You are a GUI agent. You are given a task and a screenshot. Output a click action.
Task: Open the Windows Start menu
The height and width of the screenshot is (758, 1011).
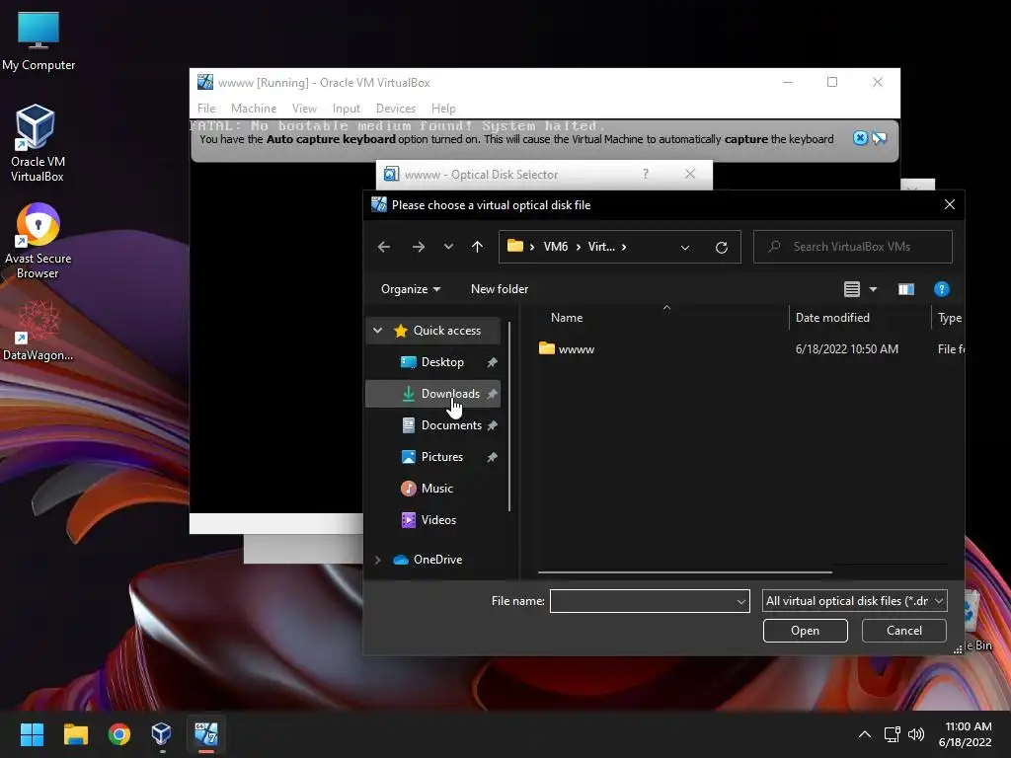coord(32,734)
